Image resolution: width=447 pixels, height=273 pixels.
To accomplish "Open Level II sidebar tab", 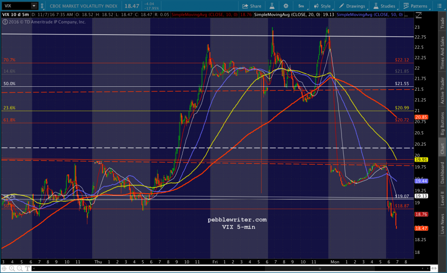I will (443, 198).
